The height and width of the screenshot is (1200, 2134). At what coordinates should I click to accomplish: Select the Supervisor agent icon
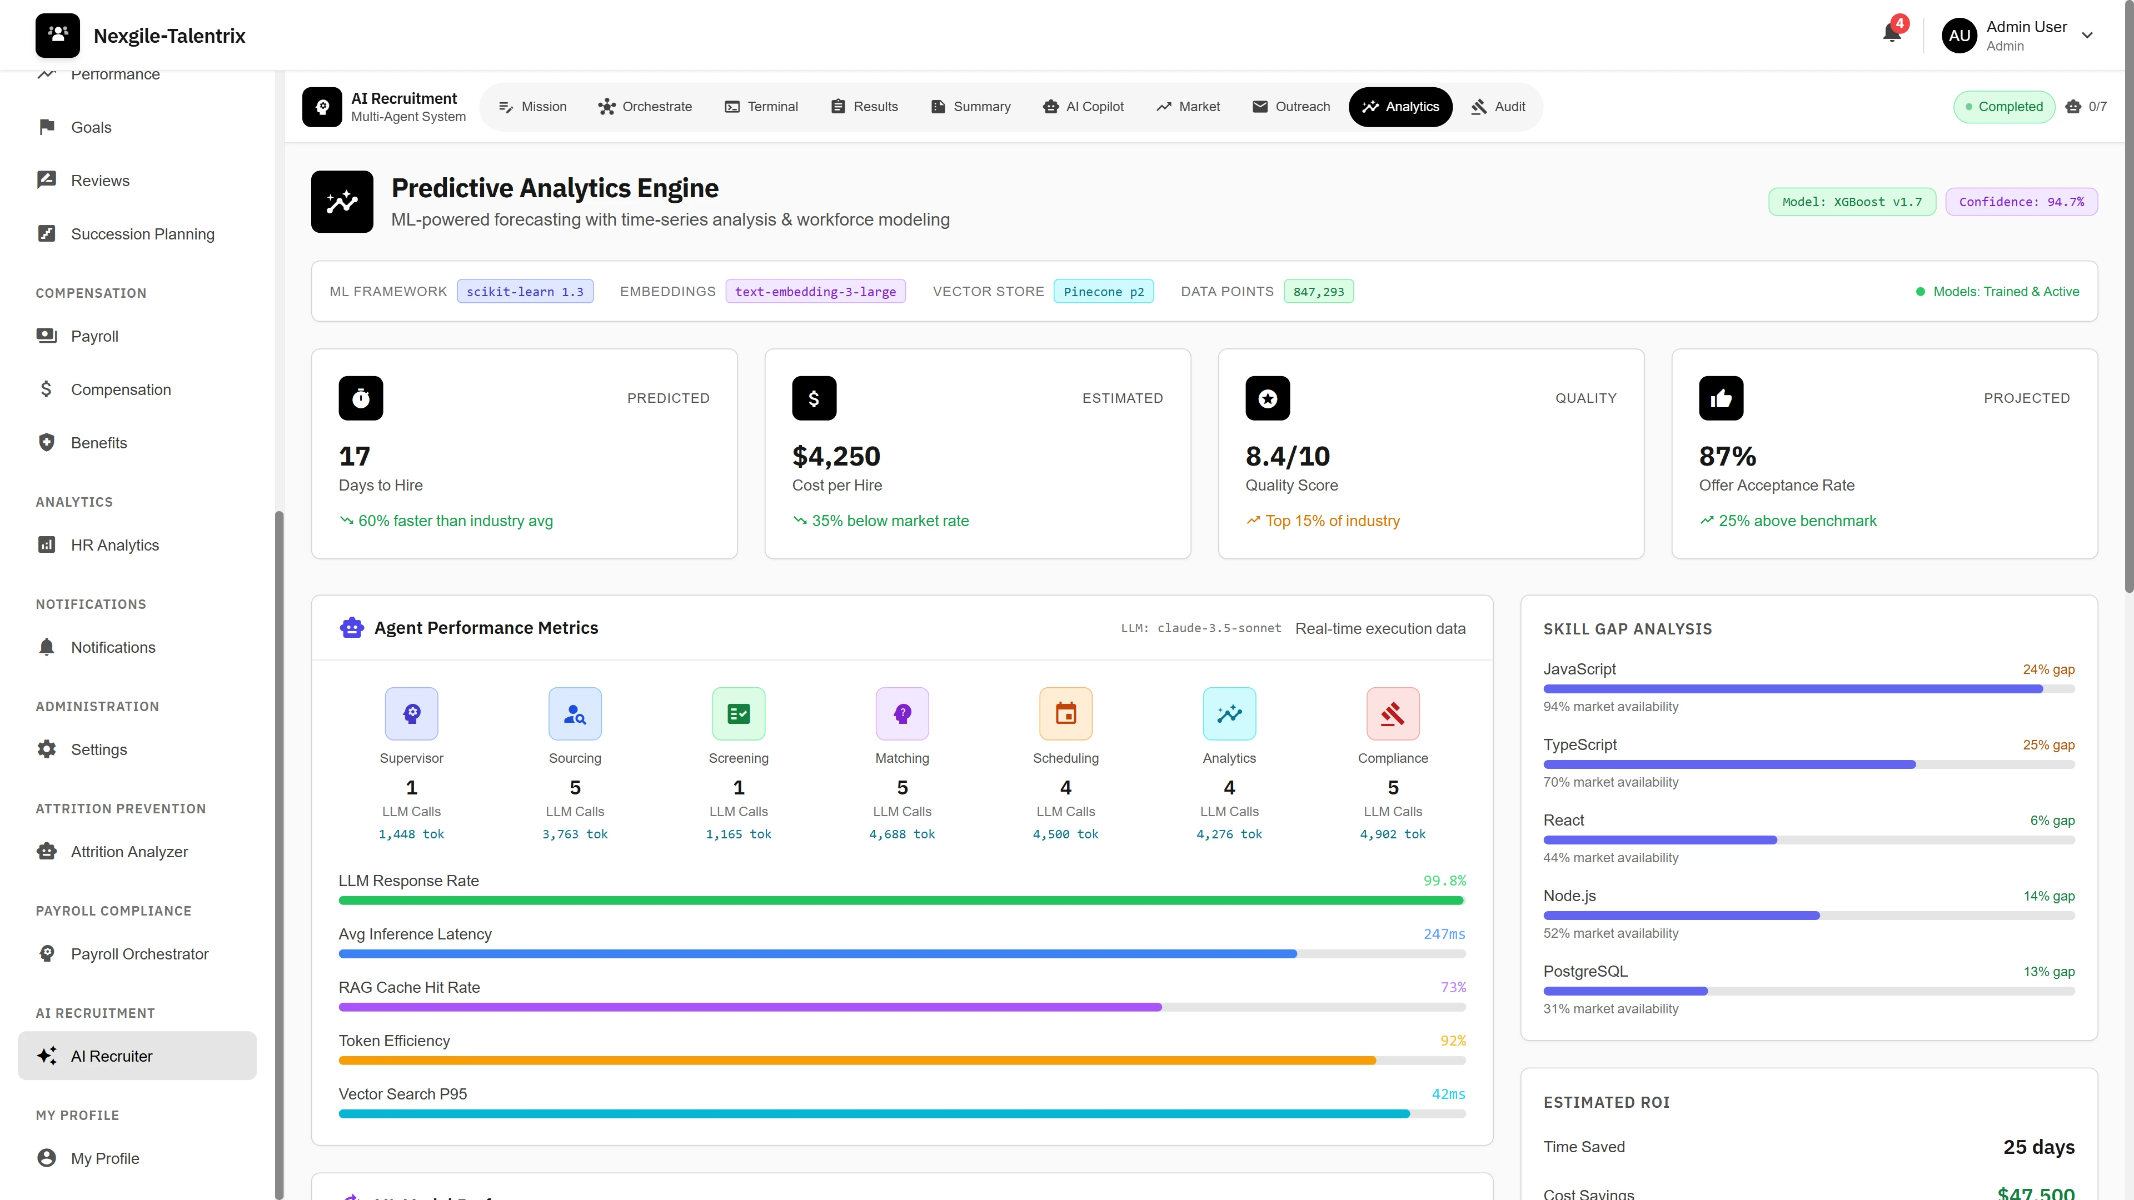click(412, 713)
